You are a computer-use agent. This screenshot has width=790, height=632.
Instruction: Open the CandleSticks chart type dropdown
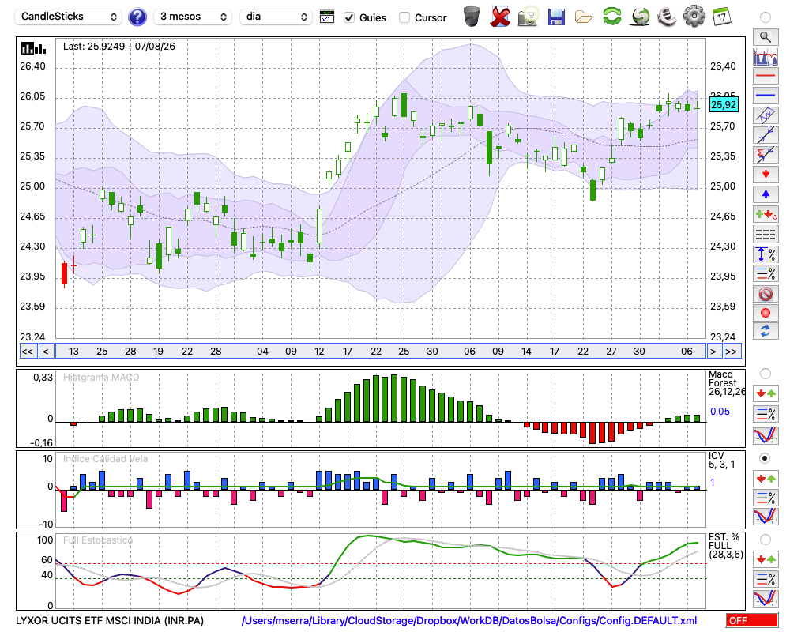click(x=69, y=17)
